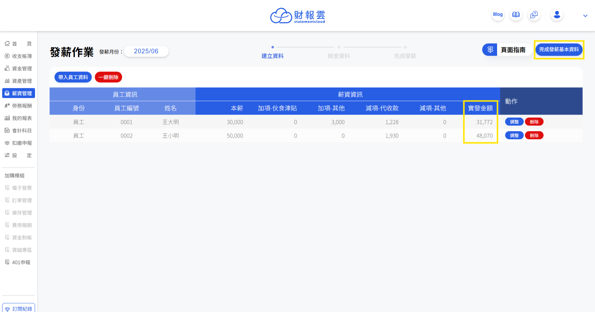The height and width of the screenshot is (312, 595).
Task: Click the user profile avatar icon
Action: pyautogui.click(x=557, y=15)
